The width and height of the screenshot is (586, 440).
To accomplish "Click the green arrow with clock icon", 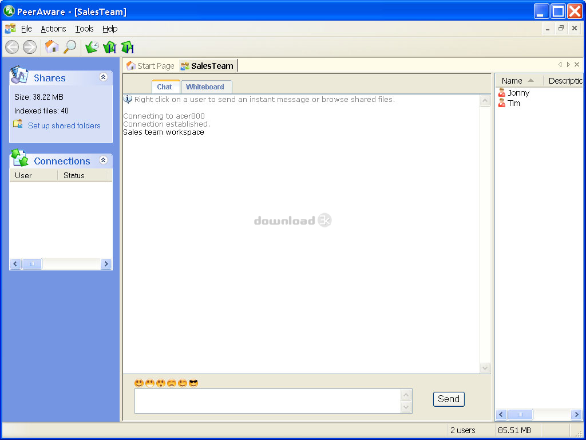I will tap(92, 48).
